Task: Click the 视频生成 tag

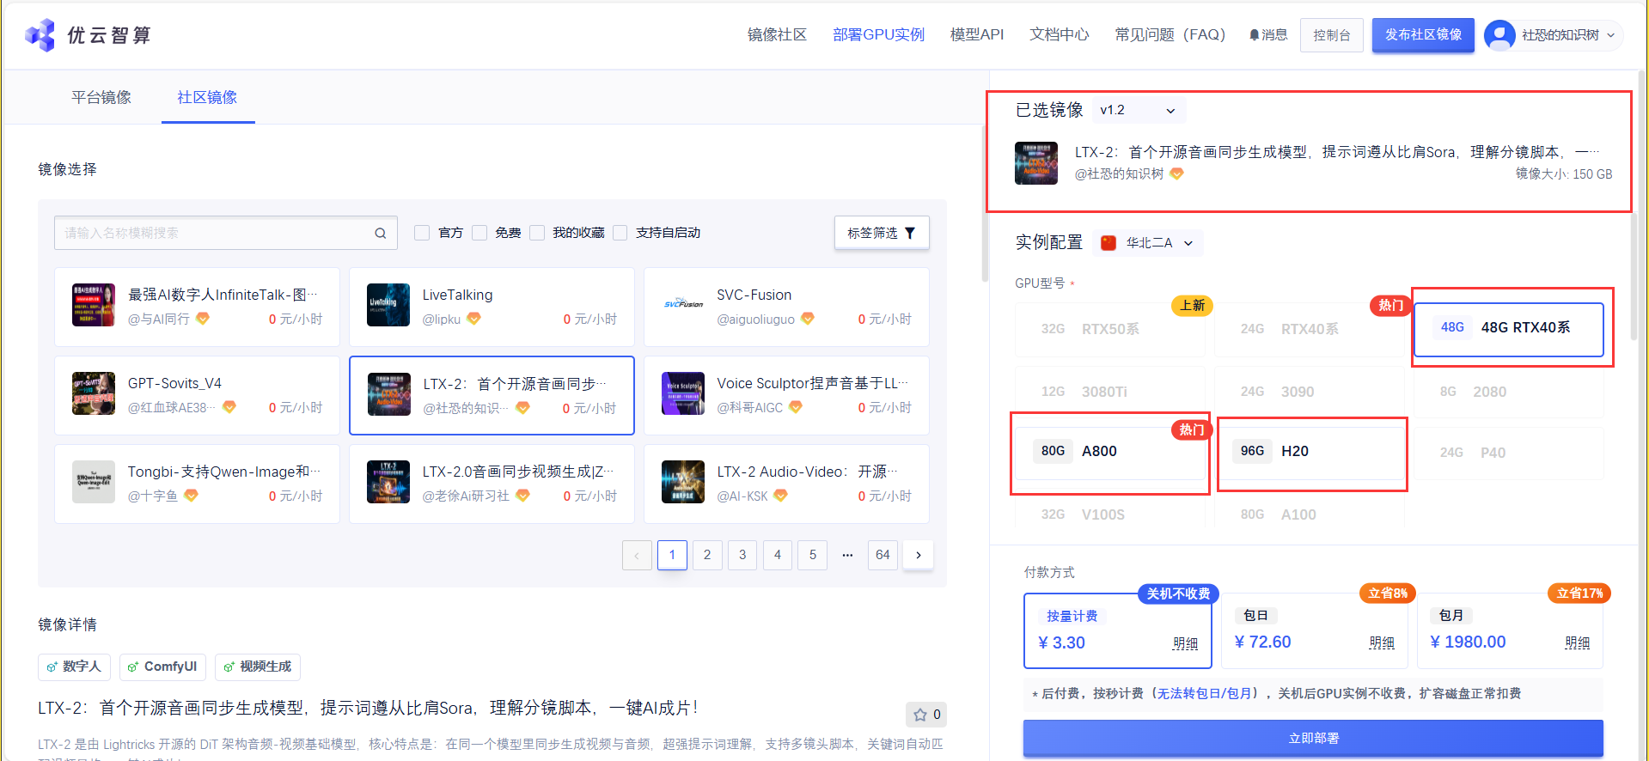Action: (x=257, y=667)
